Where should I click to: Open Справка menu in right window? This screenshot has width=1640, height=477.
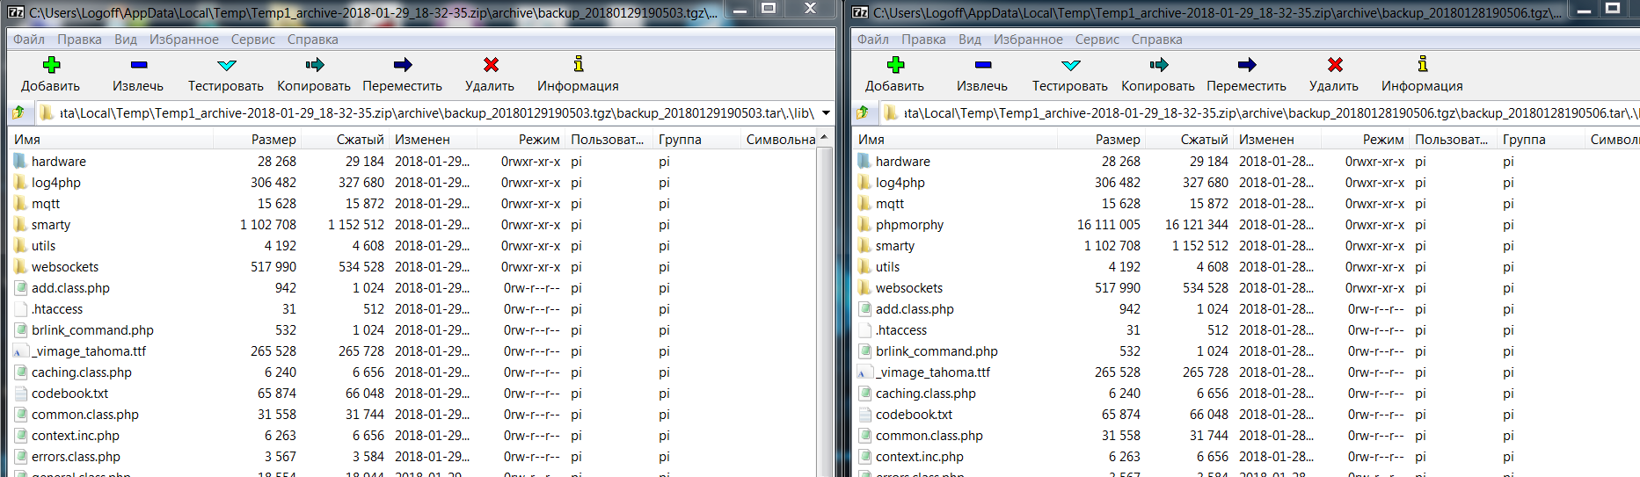1156,39
